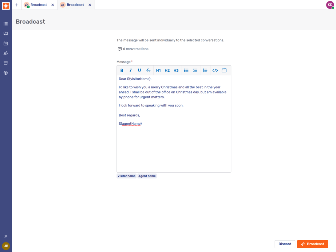336x252 pixels.
Task: Select the Underline formatting icon
Action: [140, 70]
